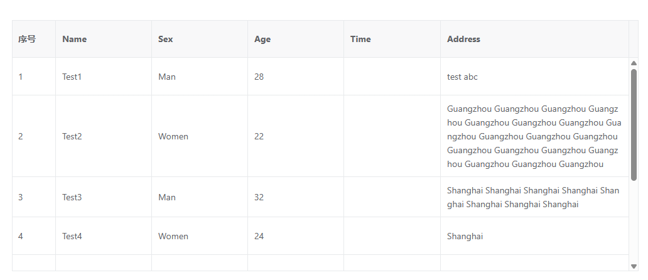Click age value 28

click(259, 77)
